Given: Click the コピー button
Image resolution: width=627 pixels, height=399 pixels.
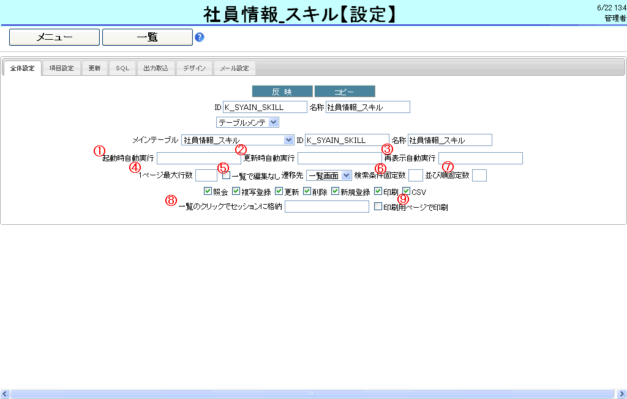Looking at the screenshot, I should tap(344, 92).
